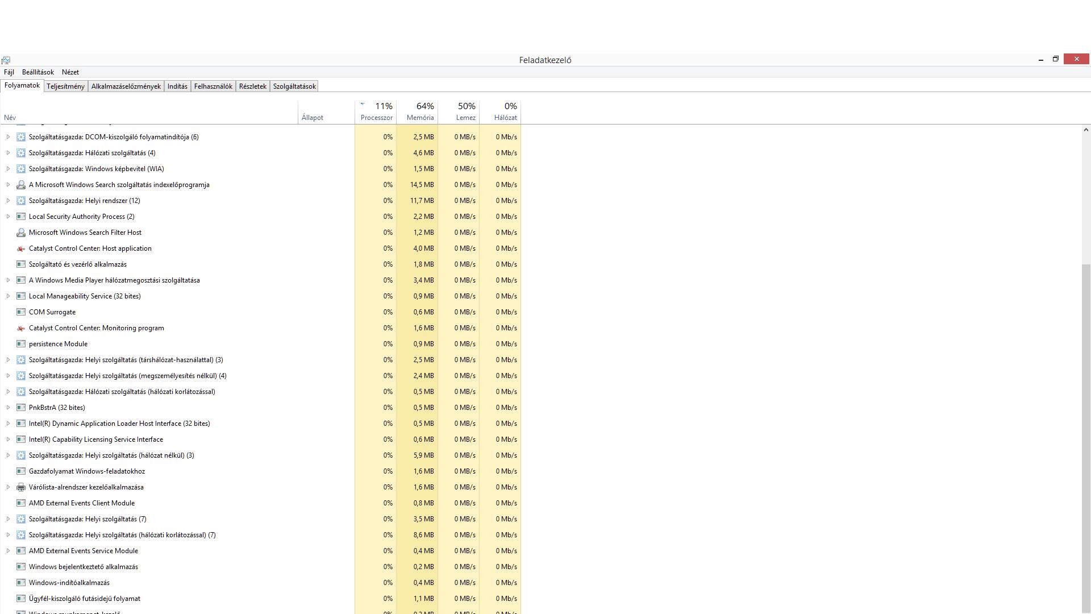Click the Local Manageability Service icon
Viewport: 1091px width, 614px height.
(x=21, y=296)
